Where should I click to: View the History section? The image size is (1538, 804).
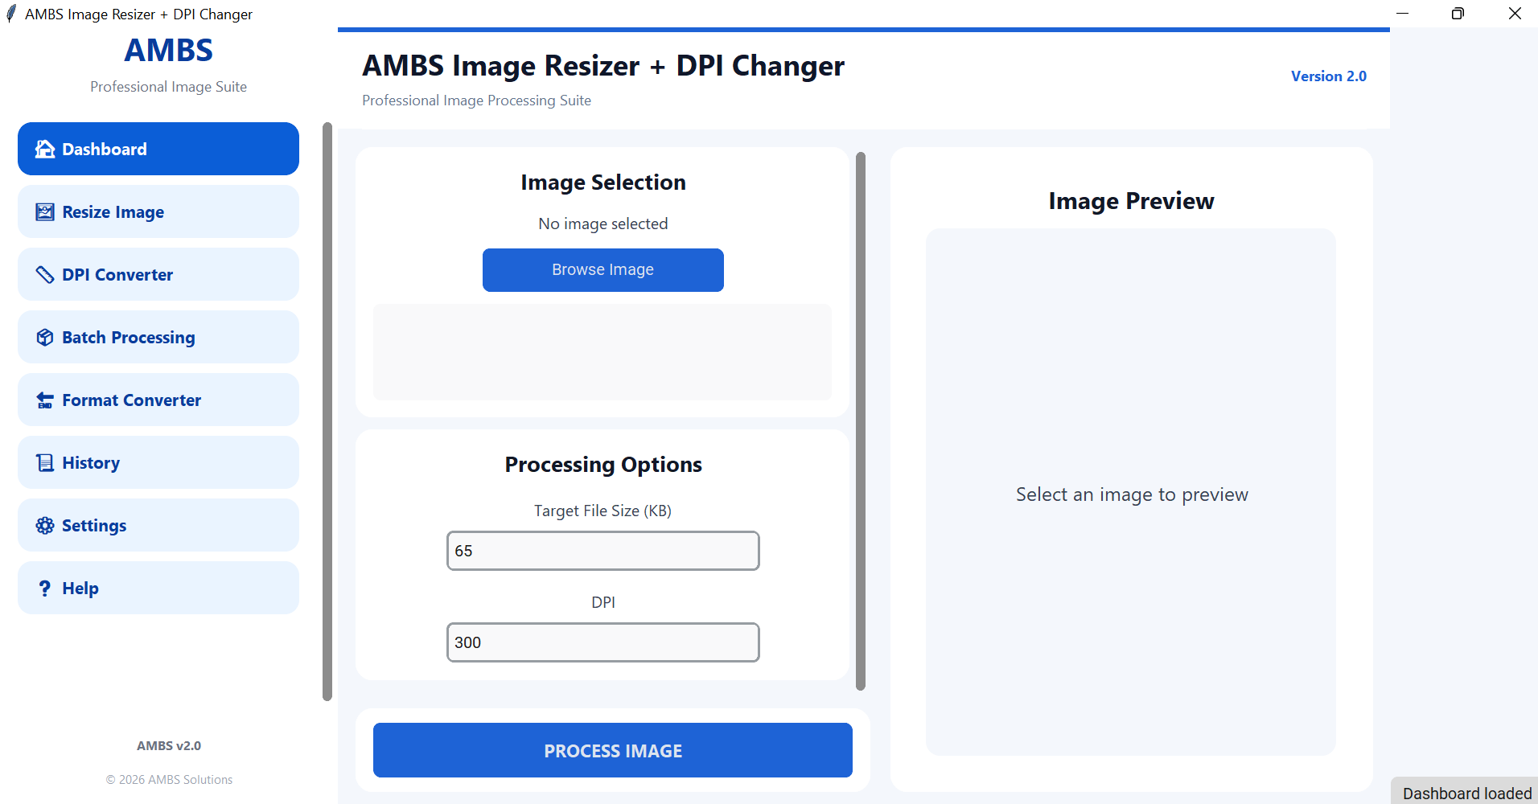[158, 462]
